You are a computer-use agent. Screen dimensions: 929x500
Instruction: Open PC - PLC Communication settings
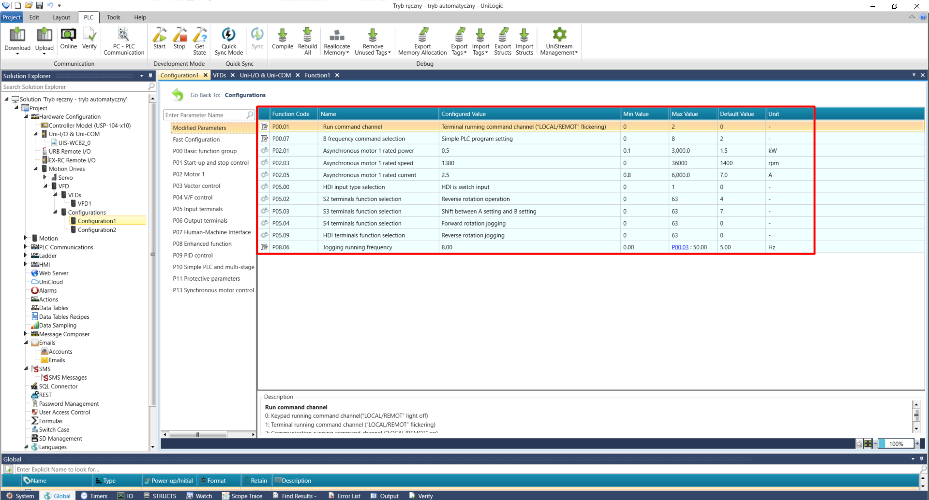(x=124, y=41)
